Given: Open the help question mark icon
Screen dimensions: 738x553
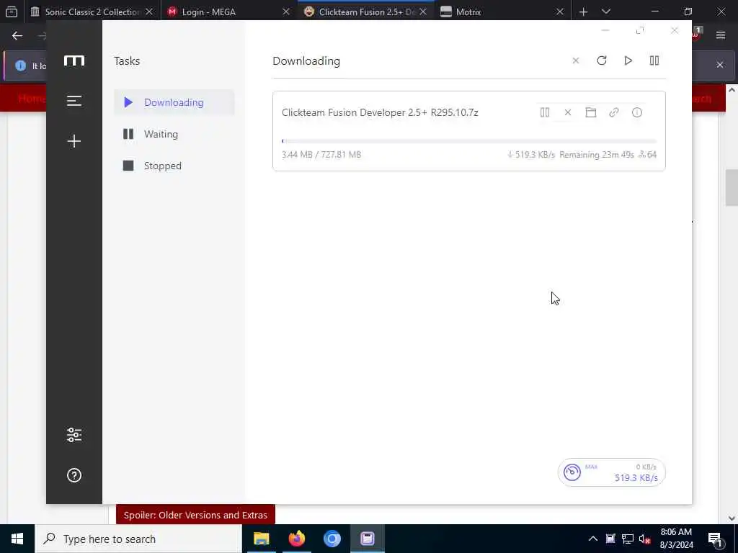Looking at the screenshot, I should 74,475.
